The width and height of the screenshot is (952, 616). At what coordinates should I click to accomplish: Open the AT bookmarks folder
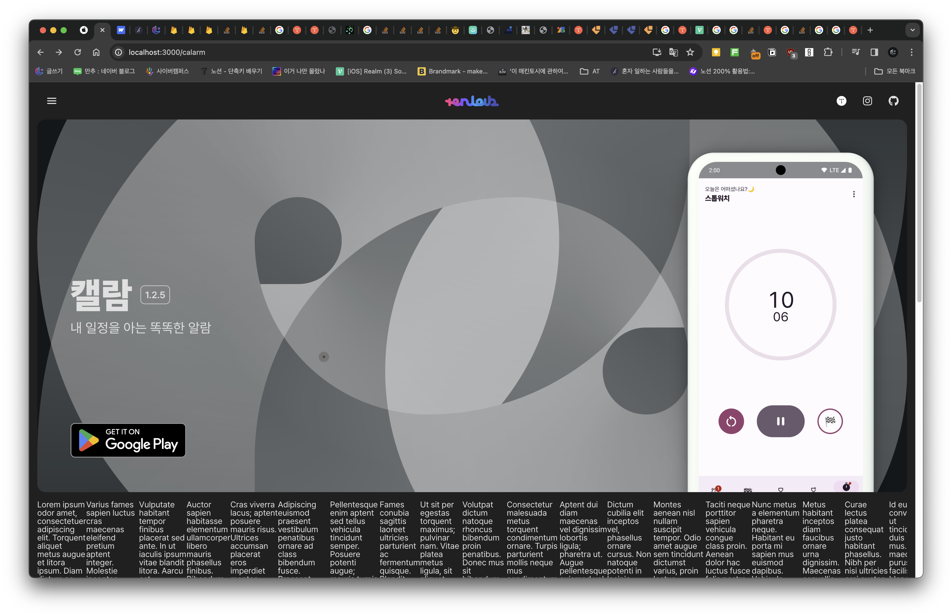[590, 71]
